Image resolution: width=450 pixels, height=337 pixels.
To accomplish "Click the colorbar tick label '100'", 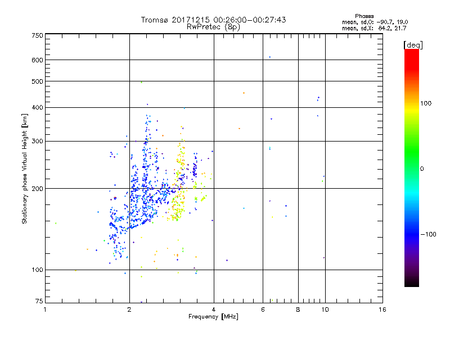I will coord(426,103).
